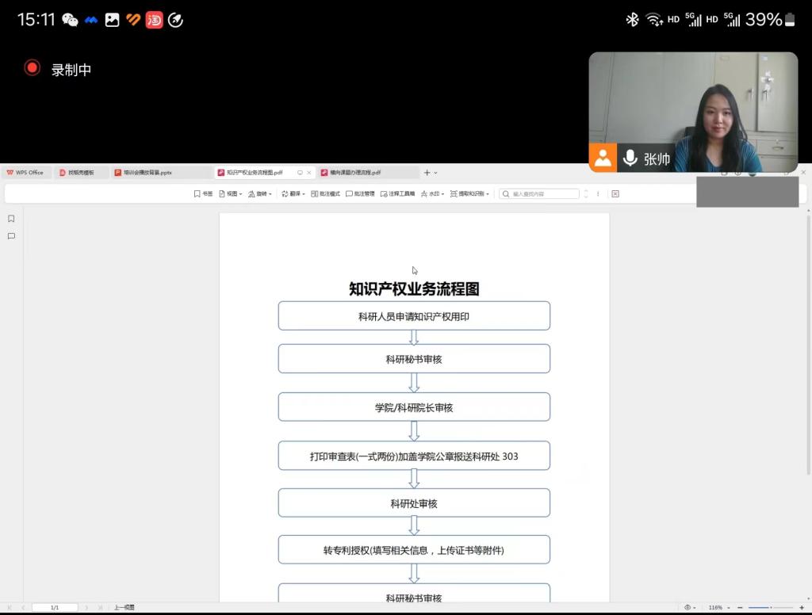Add a new tab with plus button
Screen dimensions: 812x615
[x=427, y=172]
